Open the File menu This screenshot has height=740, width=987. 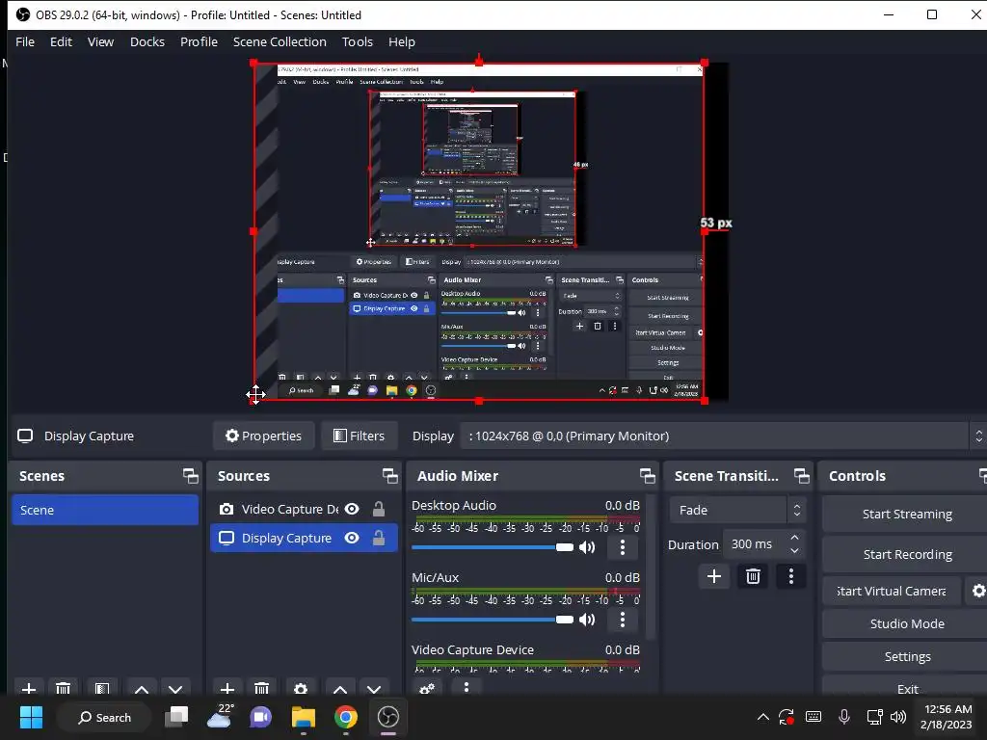pos(24,41)
